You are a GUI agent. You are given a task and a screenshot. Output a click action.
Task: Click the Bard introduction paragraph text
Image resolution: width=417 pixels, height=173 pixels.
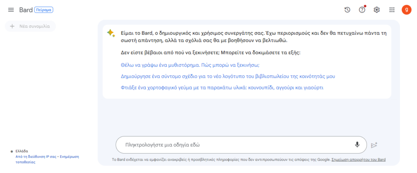coord(254,37)
